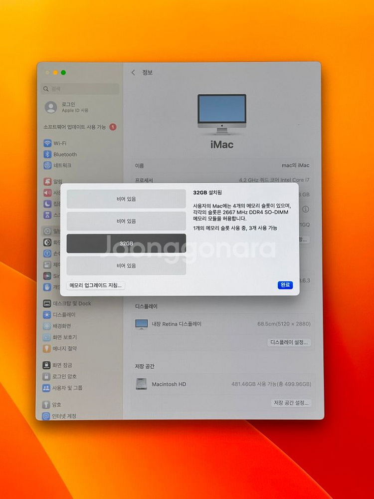Image resolution: width=374 pixels, height=499 pixels.
Task: Click the 디스플레이 설정... button
Action: coord(289,342)
